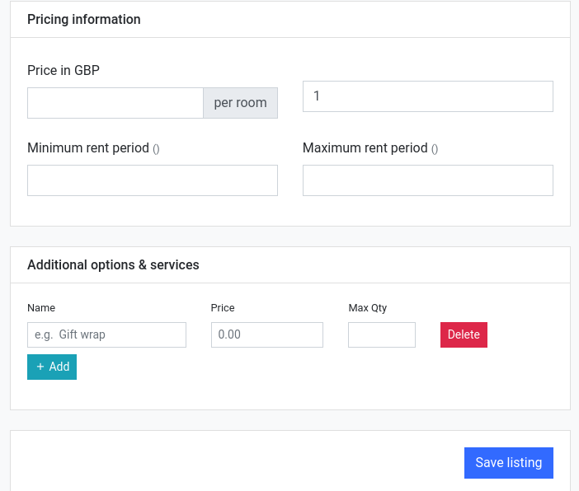Select the Max Qty input box
The height and width of the screenshot is (491, 579).
point(381,334)
